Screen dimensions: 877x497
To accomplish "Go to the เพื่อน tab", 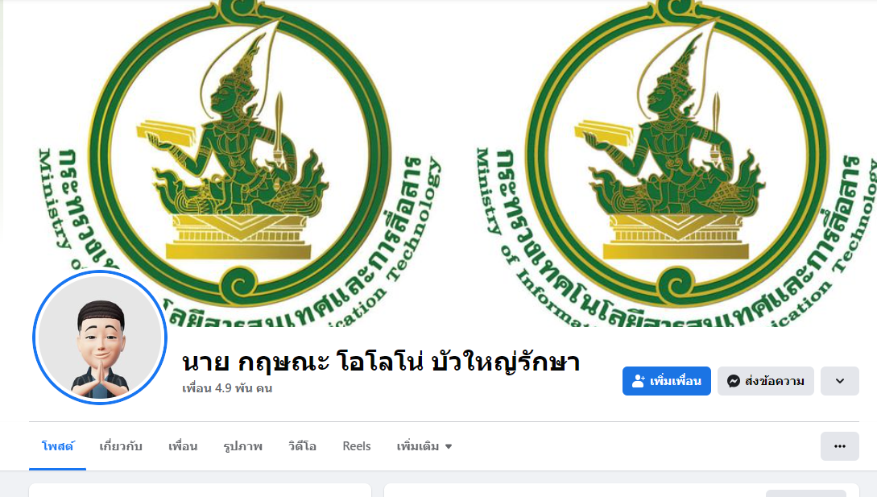I will pyautogui.click(x=183, y=446).
